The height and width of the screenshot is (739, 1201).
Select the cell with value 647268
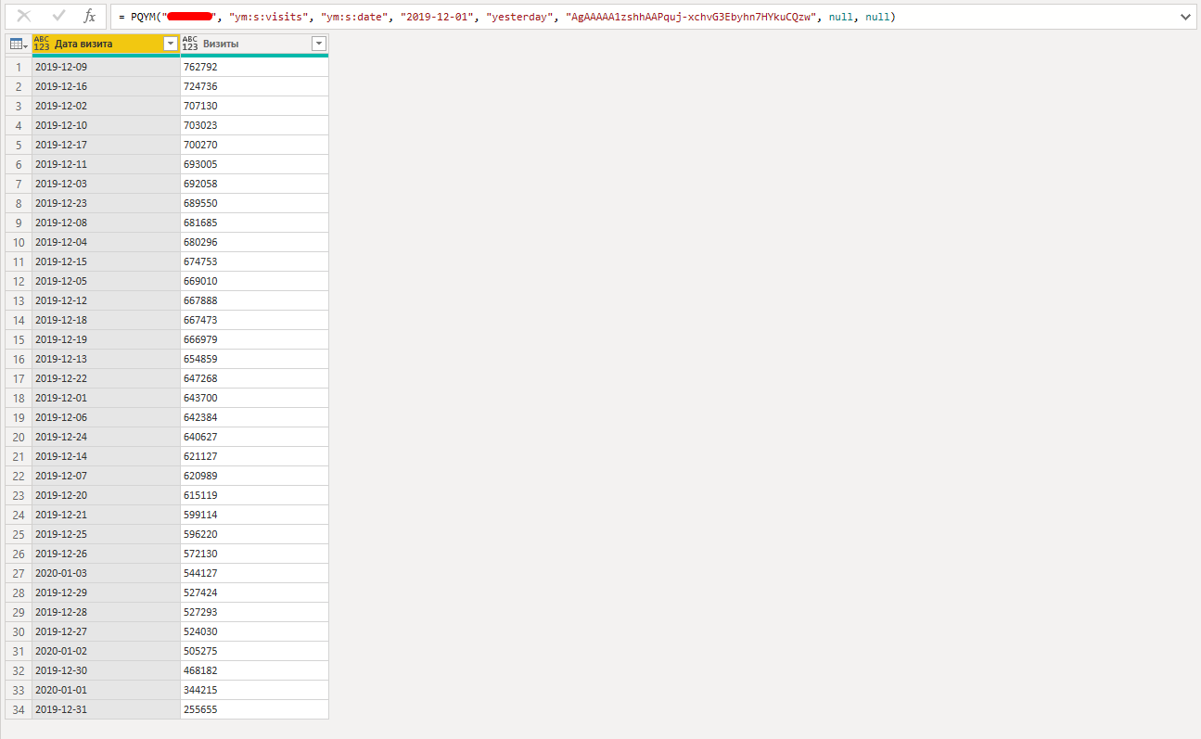254,378
